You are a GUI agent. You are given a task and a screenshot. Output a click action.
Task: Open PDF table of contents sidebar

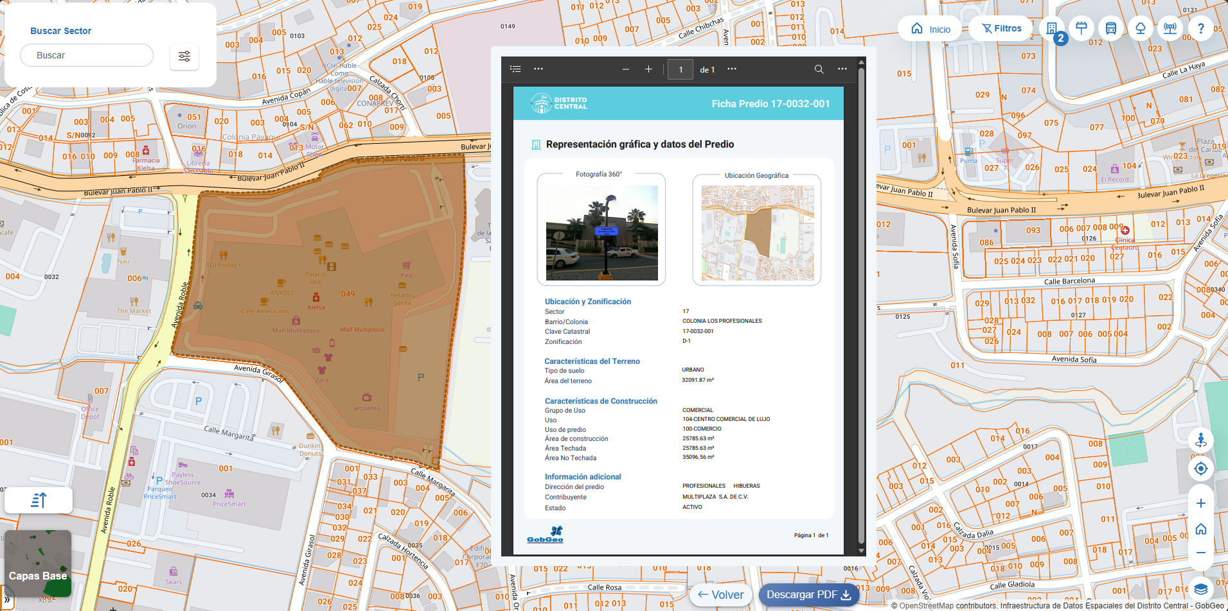(x=515, y=69)
